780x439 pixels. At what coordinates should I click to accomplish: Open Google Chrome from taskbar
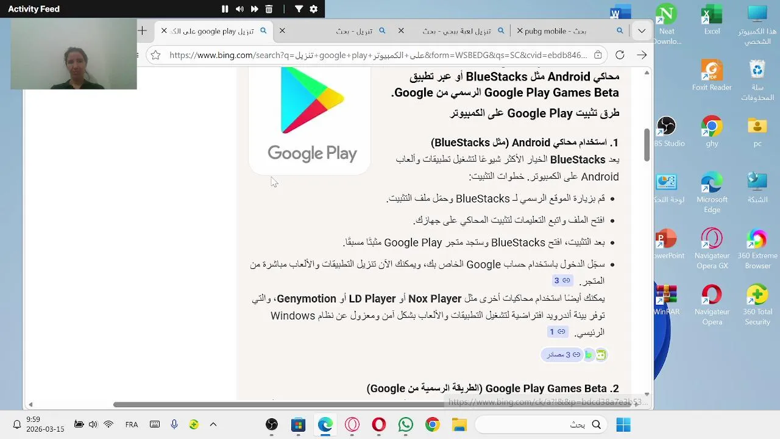(x=433, y=424)
